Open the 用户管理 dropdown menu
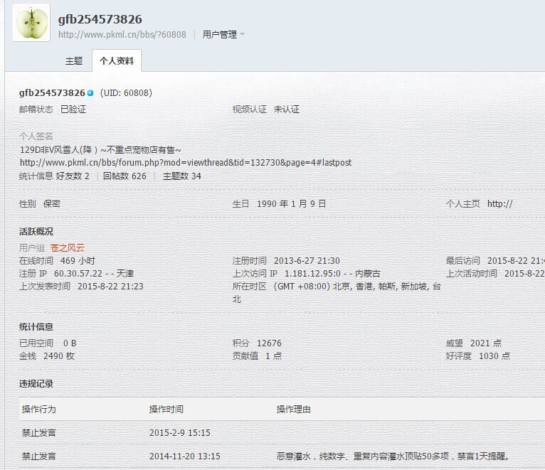The height and width of the screenshot is (470, 545). point(223,34)
